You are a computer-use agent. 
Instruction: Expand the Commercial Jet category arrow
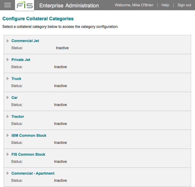point(8,41)
